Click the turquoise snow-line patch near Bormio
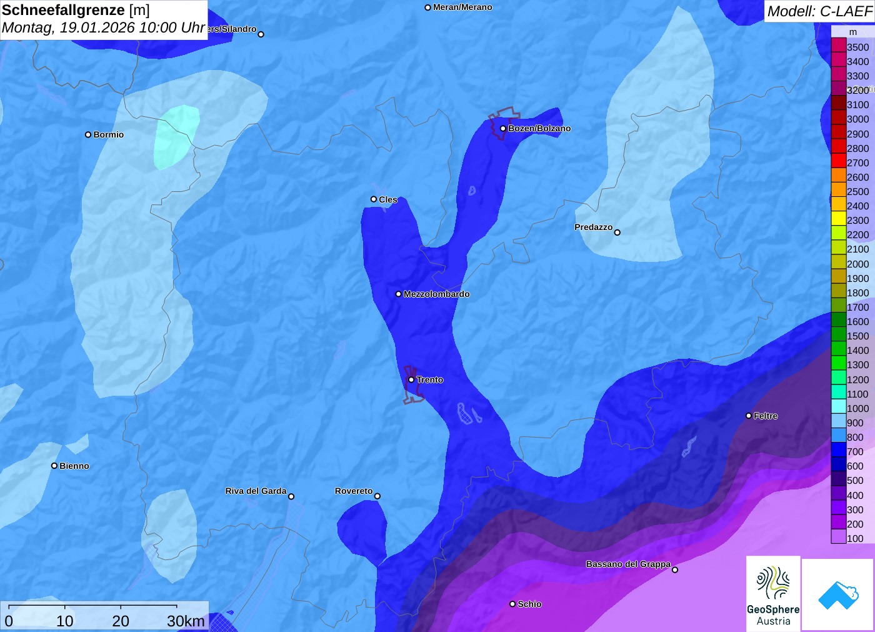875x632 pixels. click(176, 137)
